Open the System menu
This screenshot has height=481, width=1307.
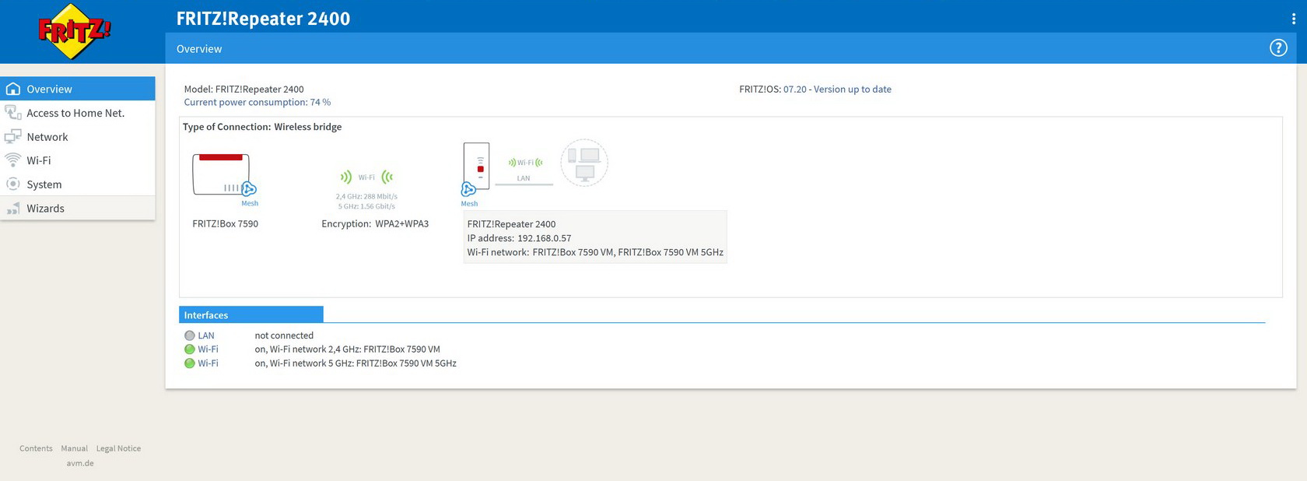click(78, 184)
